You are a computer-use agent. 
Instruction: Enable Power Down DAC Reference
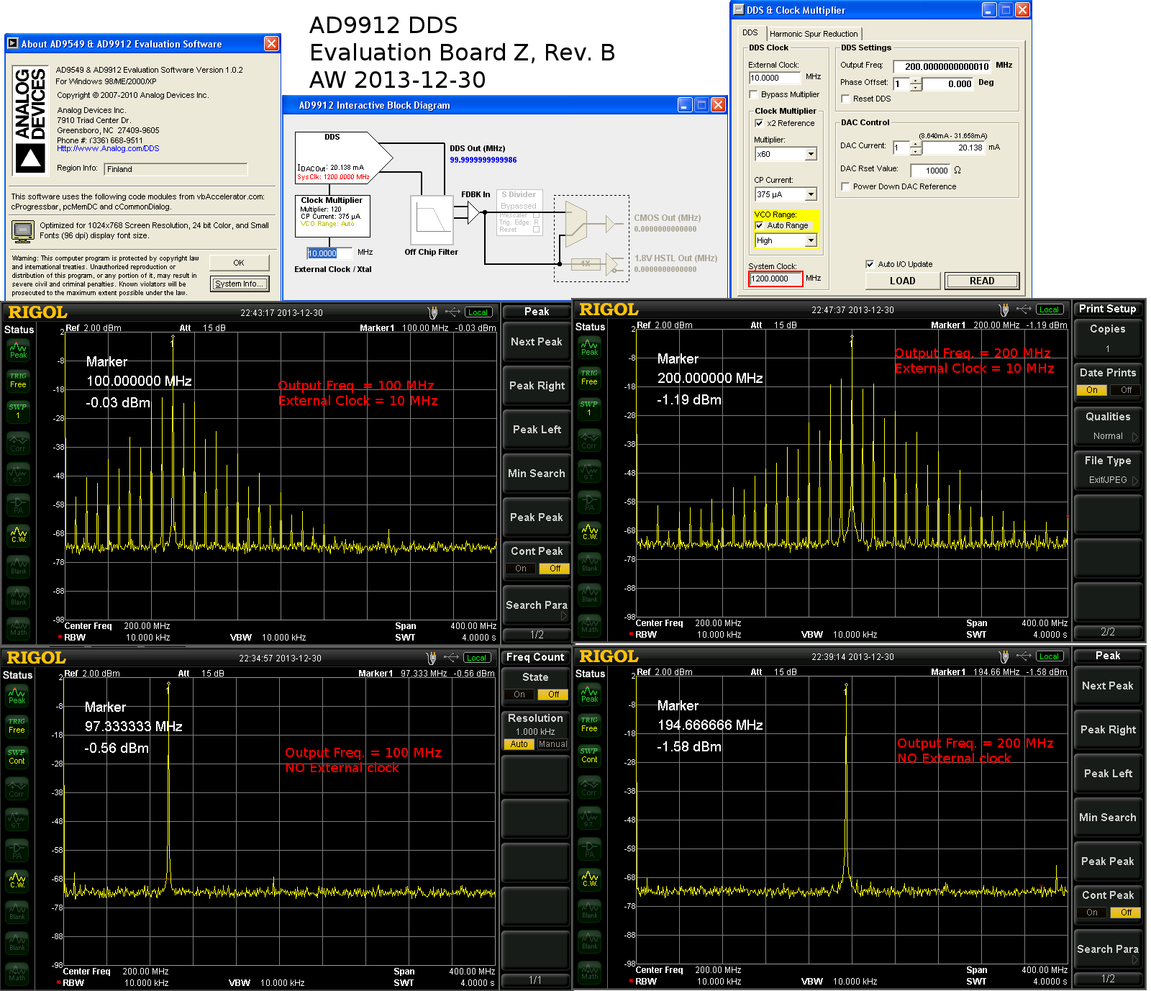(845, 186)
